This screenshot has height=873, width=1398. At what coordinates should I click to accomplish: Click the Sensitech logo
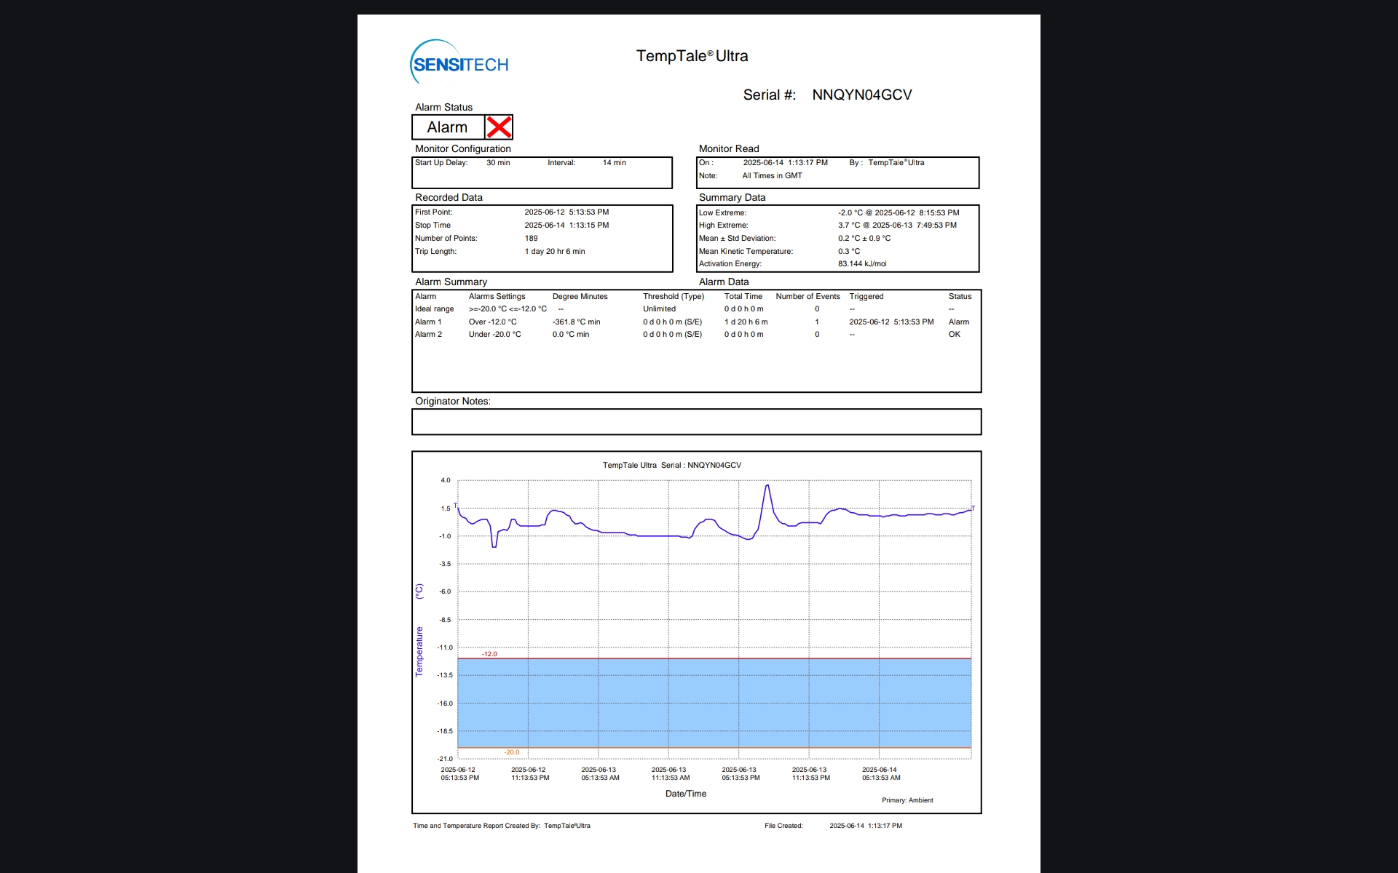tap(459, 63)
